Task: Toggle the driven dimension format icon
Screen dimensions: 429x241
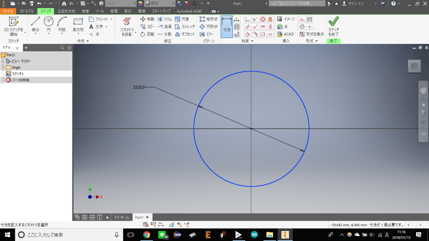Action: pyautogui.click(x=310, y=19)
